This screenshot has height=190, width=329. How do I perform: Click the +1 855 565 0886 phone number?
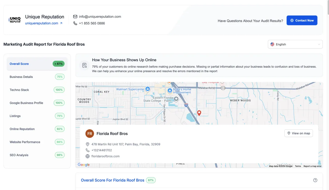pyautogui.click(x=92, y=23)
